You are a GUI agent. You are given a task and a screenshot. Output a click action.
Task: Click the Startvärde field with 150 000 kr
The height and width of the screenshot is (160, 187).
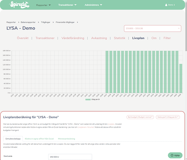point(70,157)
